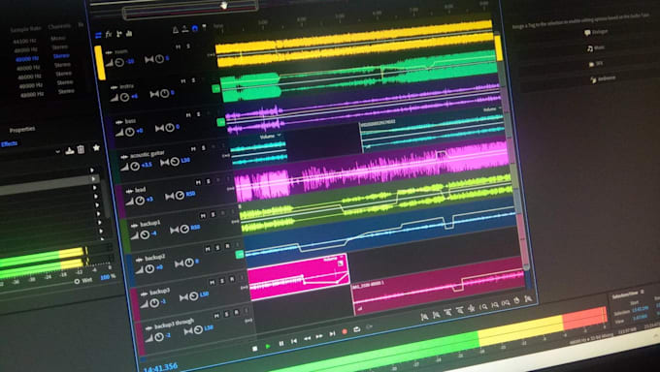Image resolution: width=660 pixels, height=372 pixels.
Task: Adjust the lead track pan knob
Action: click(x=180, y=196)
